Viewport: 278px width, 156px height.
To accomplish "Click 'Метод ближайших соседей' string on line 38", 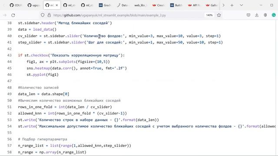I will pos(83,23).
